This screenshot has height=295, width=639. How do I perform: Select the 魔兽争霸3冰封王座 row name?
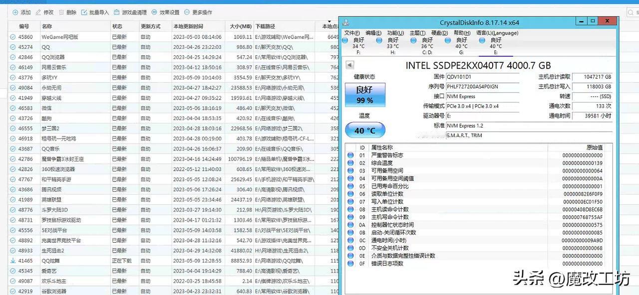[62, 159]
